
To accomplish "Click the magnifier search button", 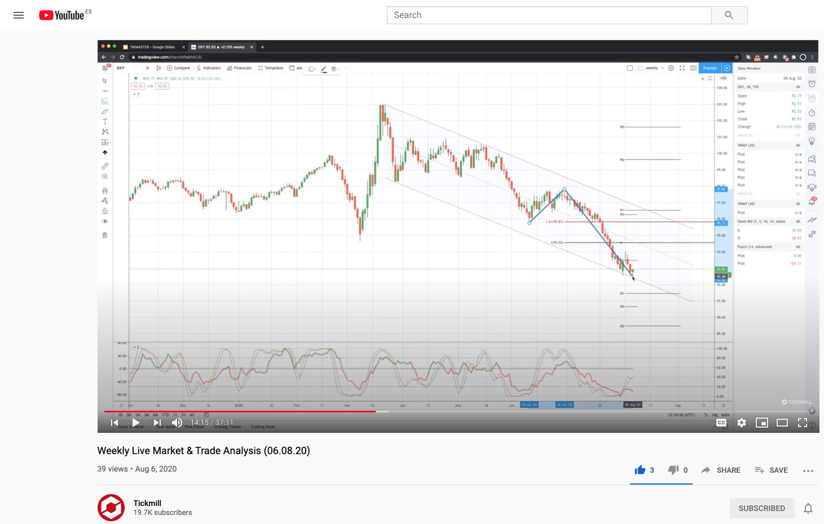I will tap(729, 15).
